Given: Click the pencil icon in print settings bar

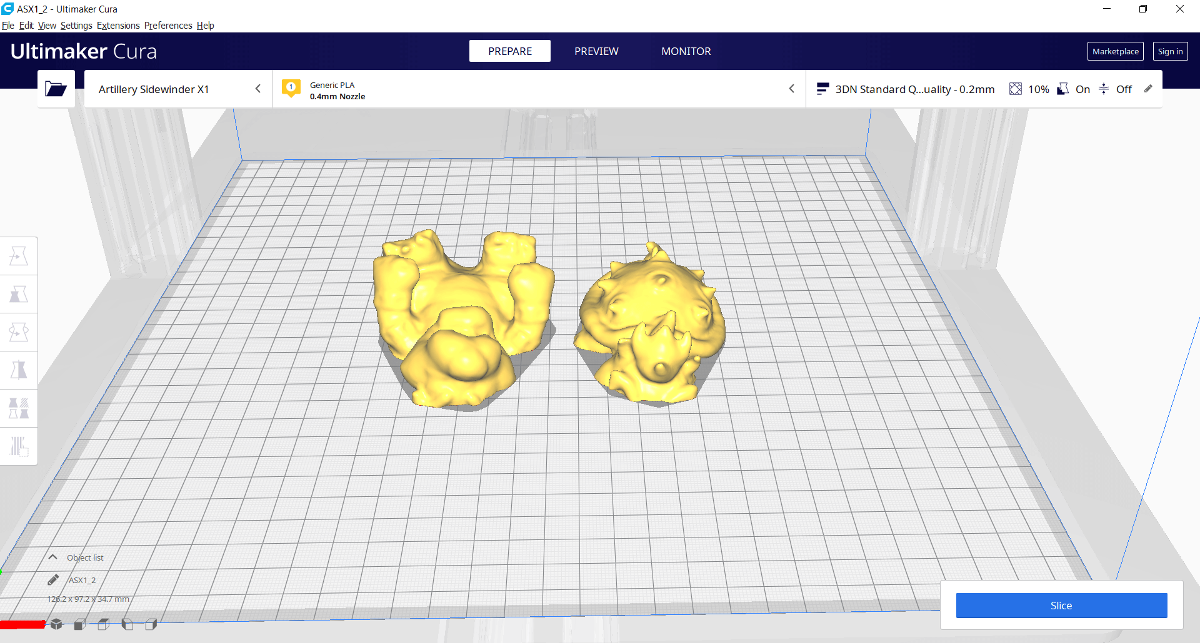Looking at the screenshot, I should click(1148, 89).
